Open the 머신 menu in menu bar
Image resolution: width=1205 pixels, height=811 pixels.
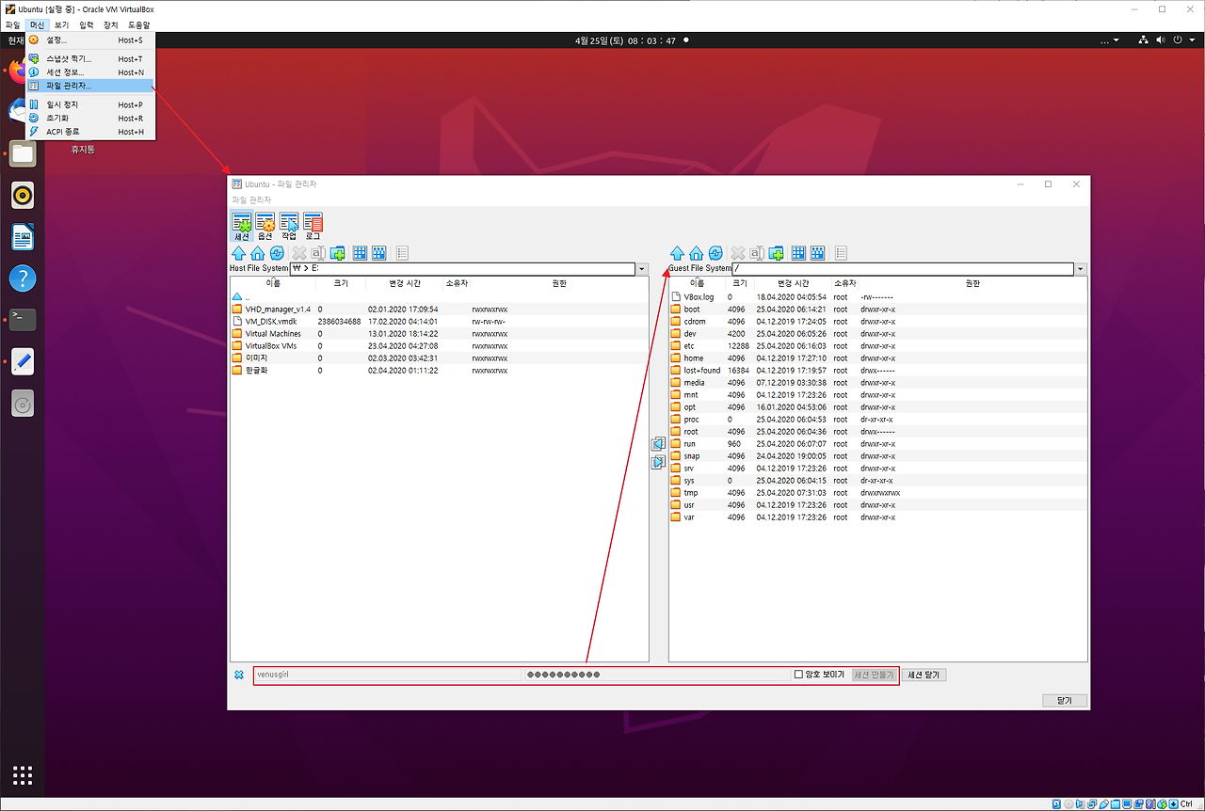[37, 24]
